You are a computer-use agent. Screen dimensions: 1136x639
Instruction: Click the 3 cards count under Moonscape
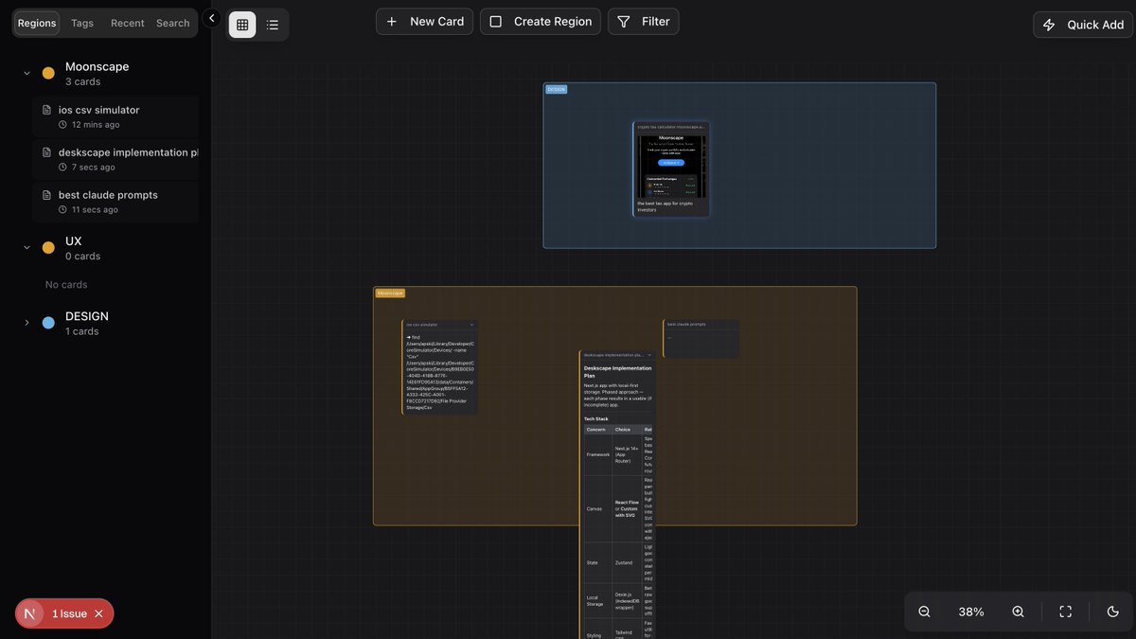click(82, 82)
